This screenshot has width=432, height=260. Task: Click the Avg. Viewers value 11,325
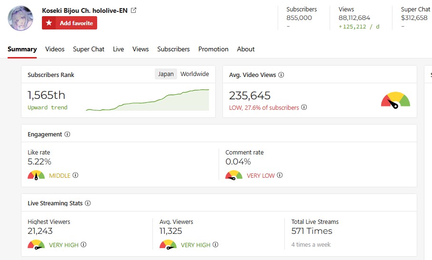171,231
